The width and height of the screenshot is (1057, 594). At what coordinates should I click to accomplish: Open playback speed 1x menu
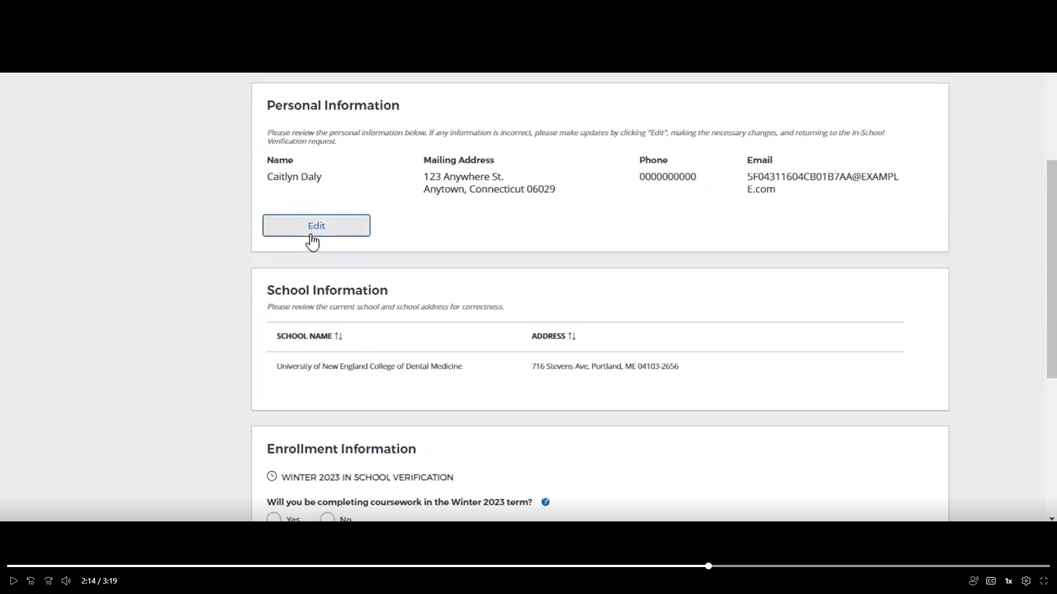[x=1009, y=581]
